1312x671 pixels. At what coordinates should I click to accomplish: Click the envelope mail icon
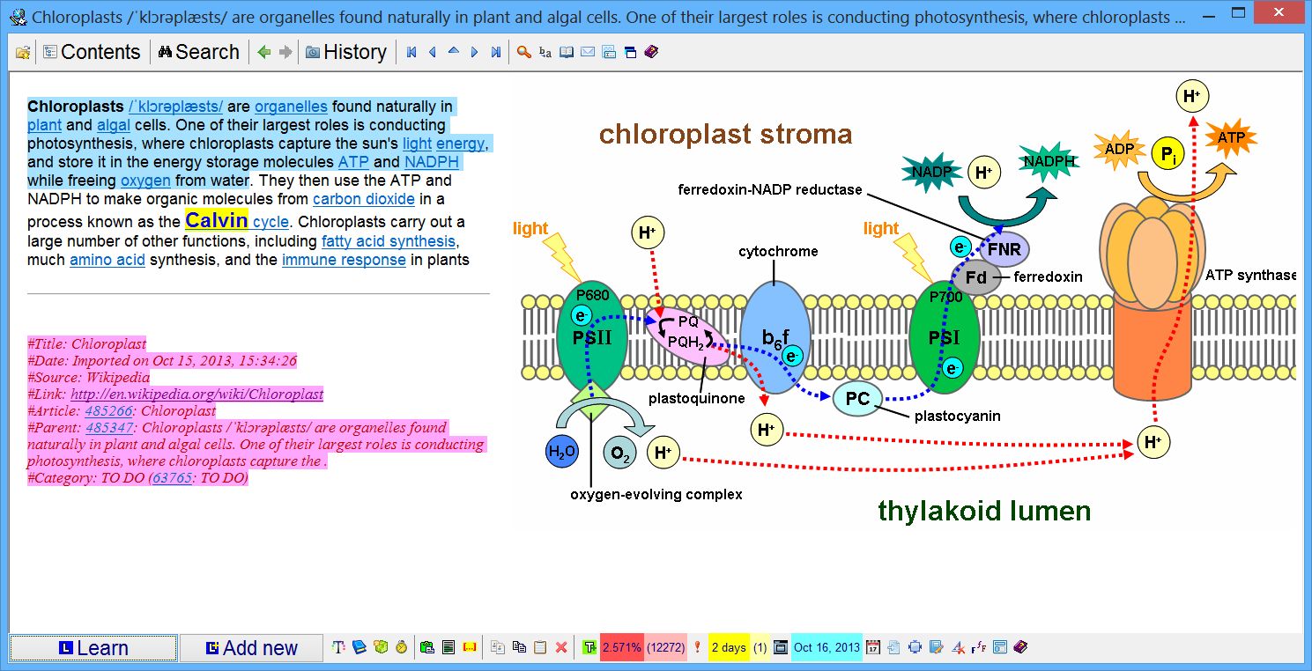(588, 52)
